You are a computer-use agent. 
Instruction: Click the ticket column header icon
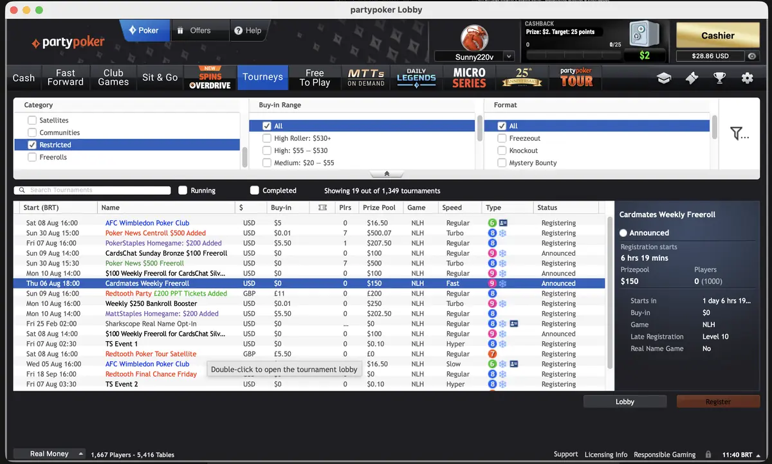[322, 208]
